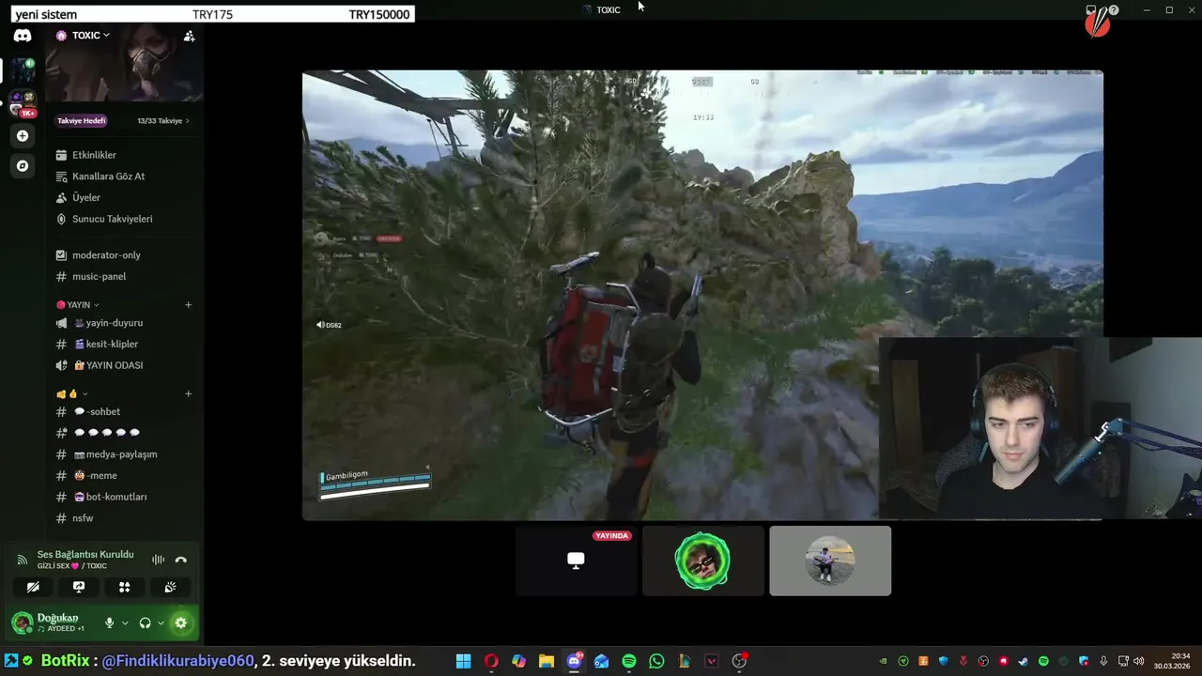Screen dimensions: 1202x676
Task: Open Valorant from the taskbar
Action: 712,661
